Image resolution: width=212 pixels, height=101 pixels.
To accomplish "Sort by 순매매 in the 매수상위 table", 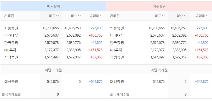I will (202, 16).
